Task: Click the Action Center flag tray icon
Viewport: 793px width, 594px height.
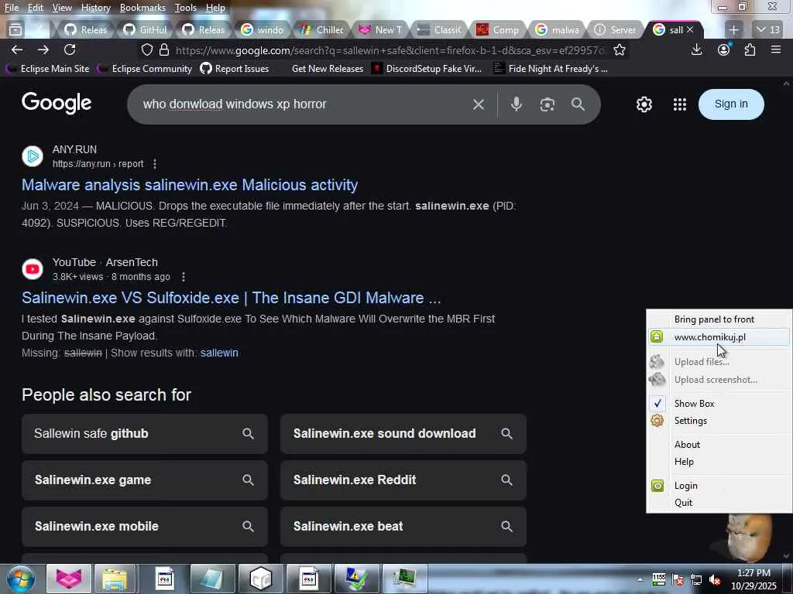Action: pos(678,579)
